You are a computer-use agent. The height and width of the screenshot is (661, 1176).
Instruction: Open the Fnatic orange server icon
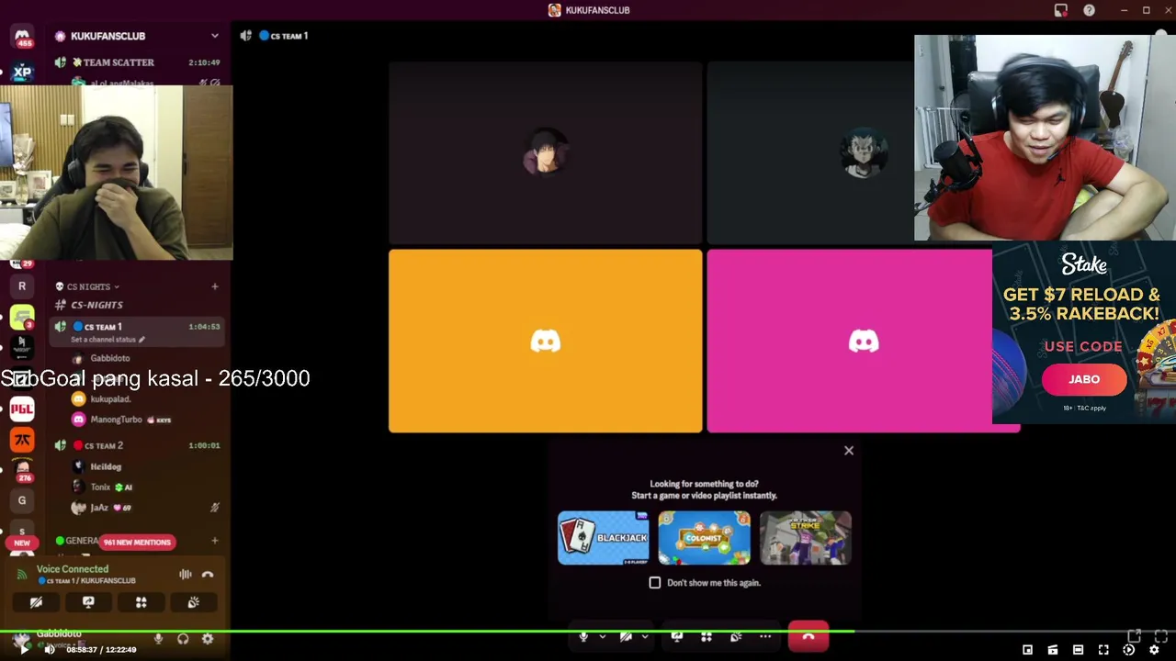pyautogui.click(x=22, y=440)
